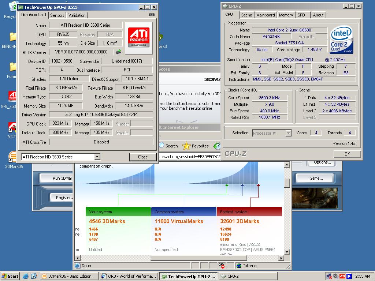Click the Options... button in 3DMark06

click(322, 163)
